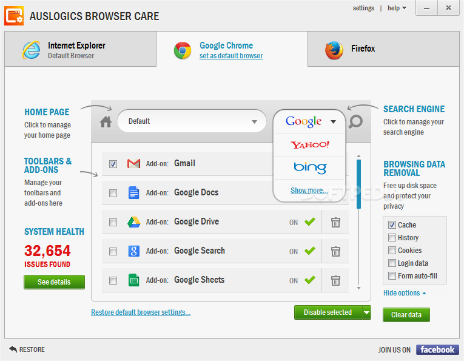The width and height of the screenshot is (464, 361).
Task: Open the settings menu
Action: point(363,8)
